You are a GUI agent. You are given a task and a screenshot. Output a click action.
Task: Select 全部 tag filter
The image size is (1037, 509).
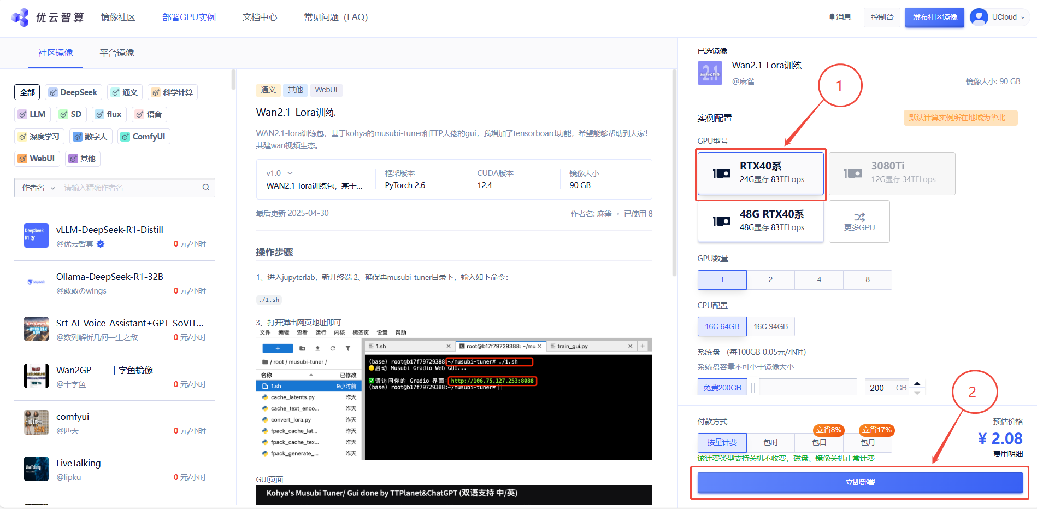27,92
